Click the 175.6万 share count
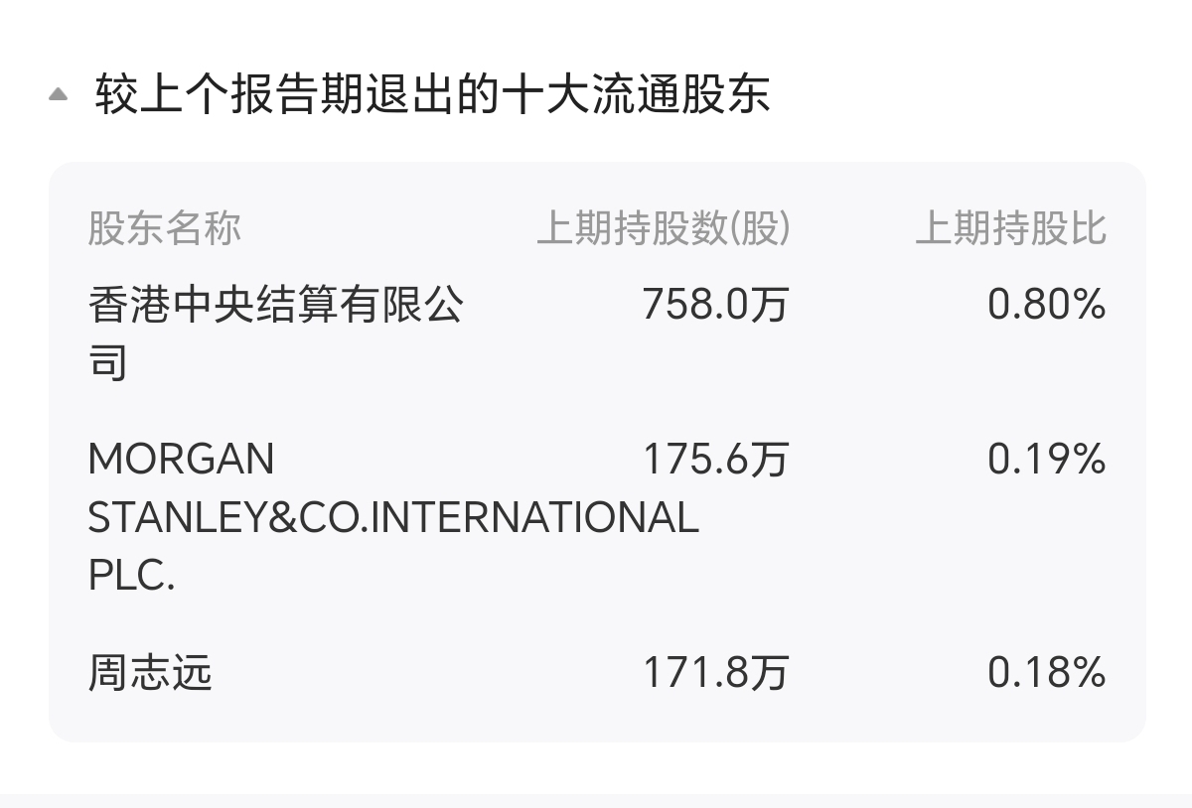 point(715,460)
